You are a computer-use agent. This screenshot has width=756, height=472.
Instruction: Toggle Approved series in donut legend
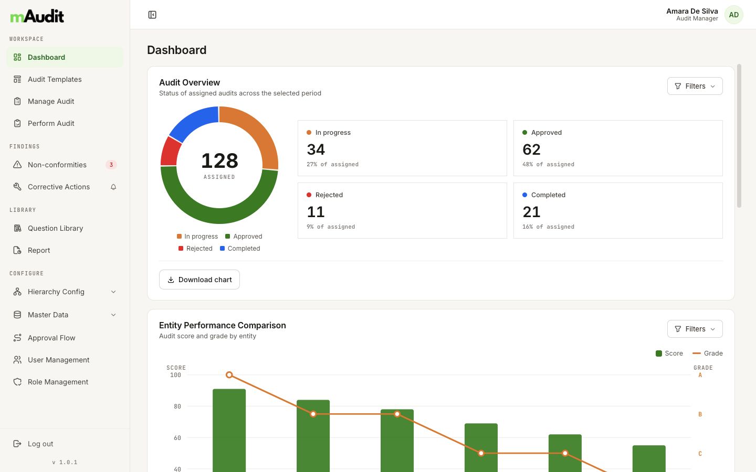pos(244,237)
